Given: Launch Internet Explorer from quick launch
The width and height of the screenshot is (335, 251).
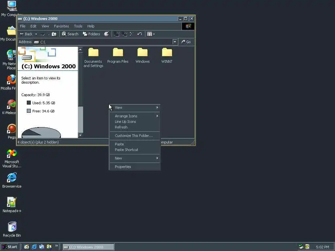Looking at the screenshot, I should 34,247.
